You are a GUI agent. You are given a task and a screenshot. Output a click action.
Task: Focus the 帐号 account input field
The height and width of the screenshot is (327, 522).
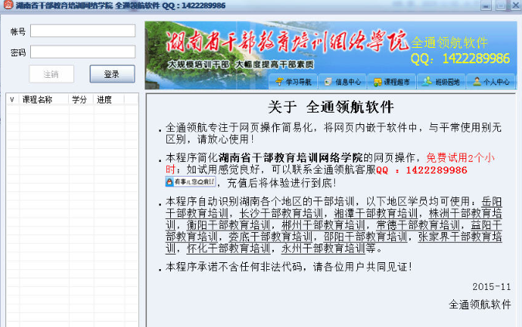pyautogui.click(x=83, y=32)
